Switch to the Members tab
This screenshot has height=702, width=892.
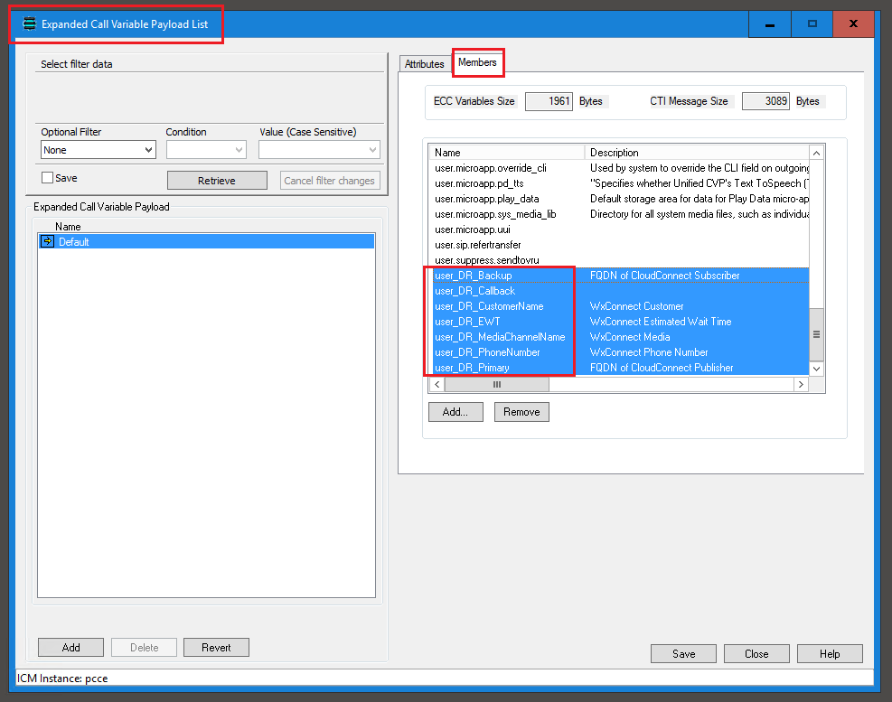[478, 62]
